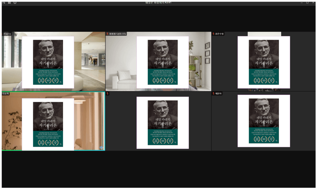Select the 봄봄봄7-2(호스트) name label
The image size is (317, 189).
[118, 34]
